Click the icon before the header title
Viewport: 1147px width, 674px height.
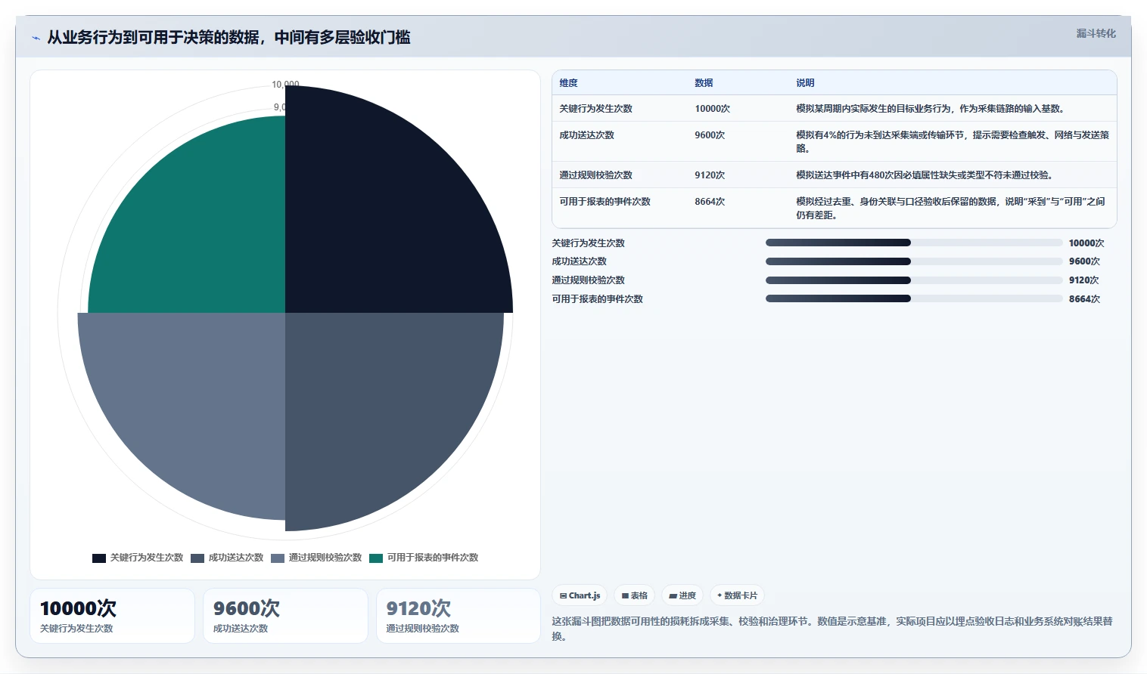(36, 38)
